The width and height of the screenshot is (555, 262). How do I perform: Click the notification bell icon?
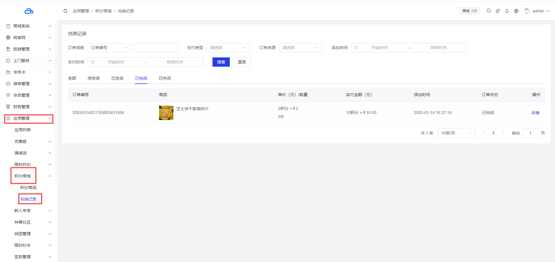click(507, 11)
